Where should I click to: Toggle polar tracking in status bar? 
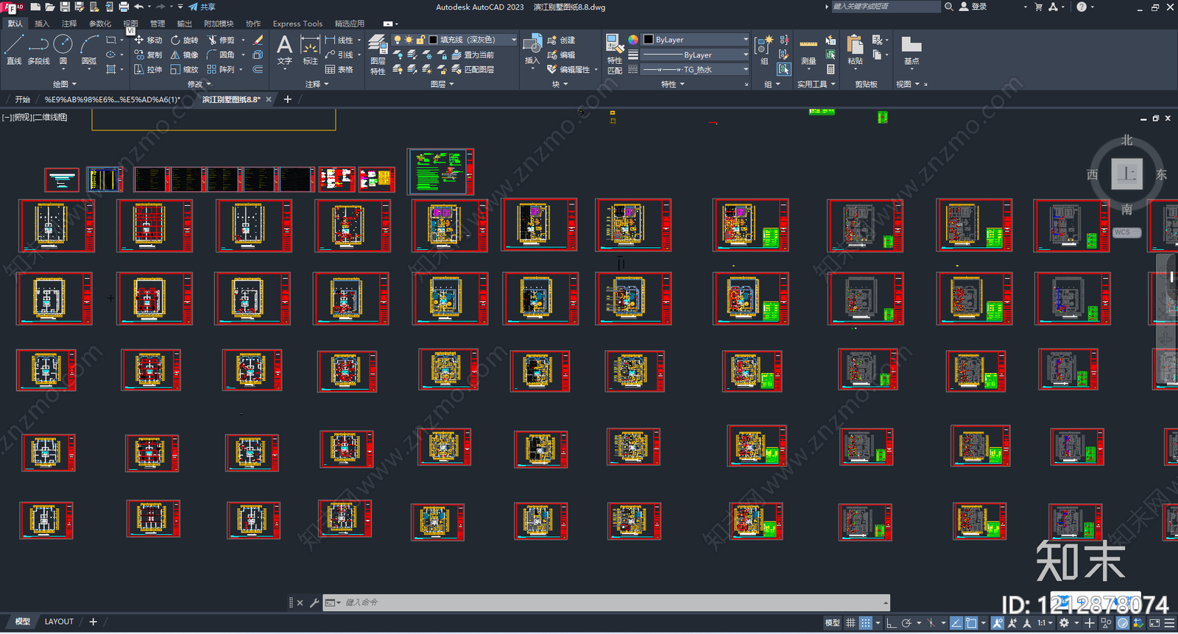click(x=906, y=623)
